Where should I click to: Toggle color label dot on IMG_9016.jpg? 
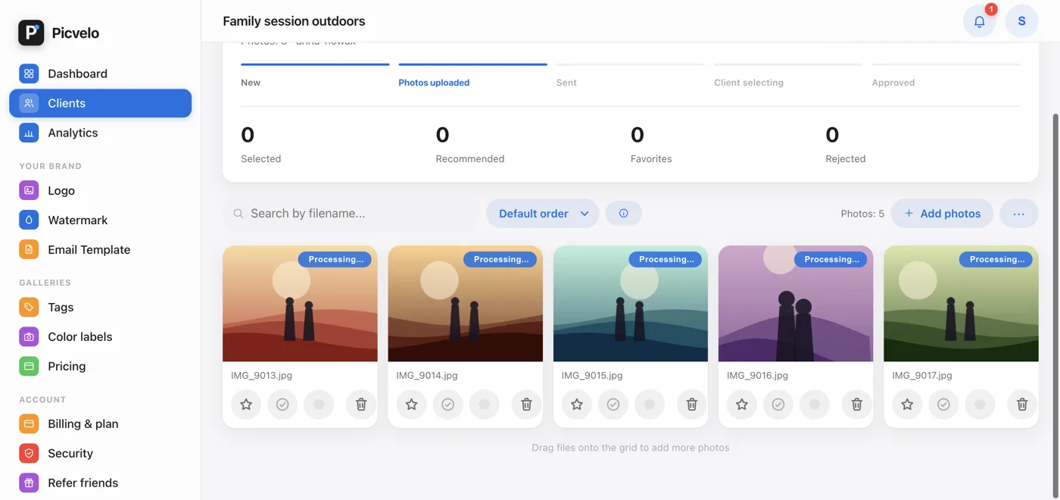click(815, 405)
